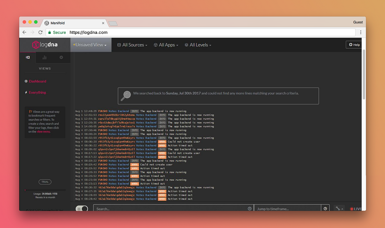Open the Boards graph icon in the sidebar
The width and height of the screenshot is (385, 228).
pos(45,57)
